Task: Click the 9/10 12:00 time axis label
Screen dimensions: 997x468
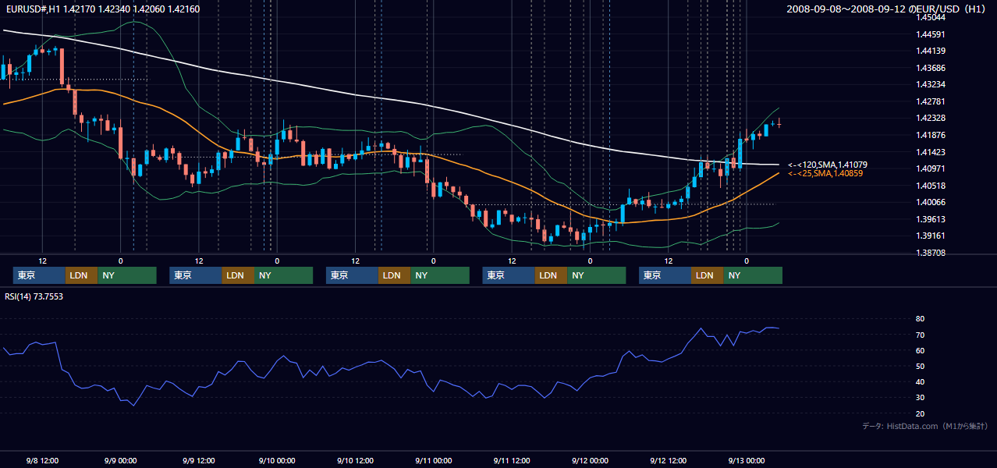Action: pos(355,460)
